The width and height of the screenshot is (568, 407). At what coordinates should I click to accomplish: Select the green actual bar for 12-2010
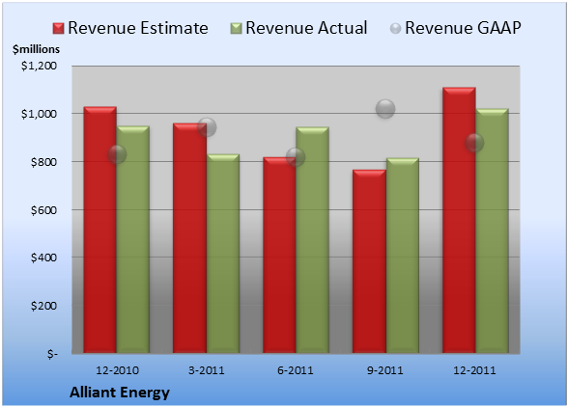coord(133,239)
